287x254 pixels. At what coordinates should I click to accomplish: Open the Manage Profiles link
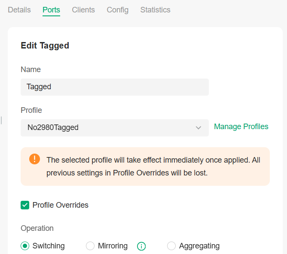tap(241, 127)
